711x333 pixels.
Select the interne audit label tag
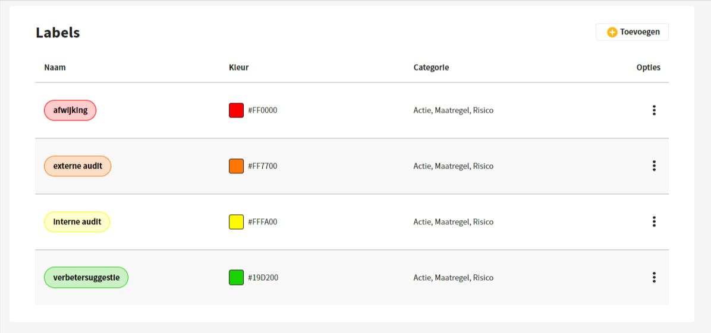[x=77, y=221]
